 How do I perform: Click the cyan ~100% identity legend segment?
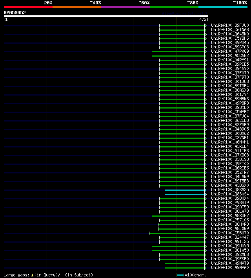pos(223,7)
